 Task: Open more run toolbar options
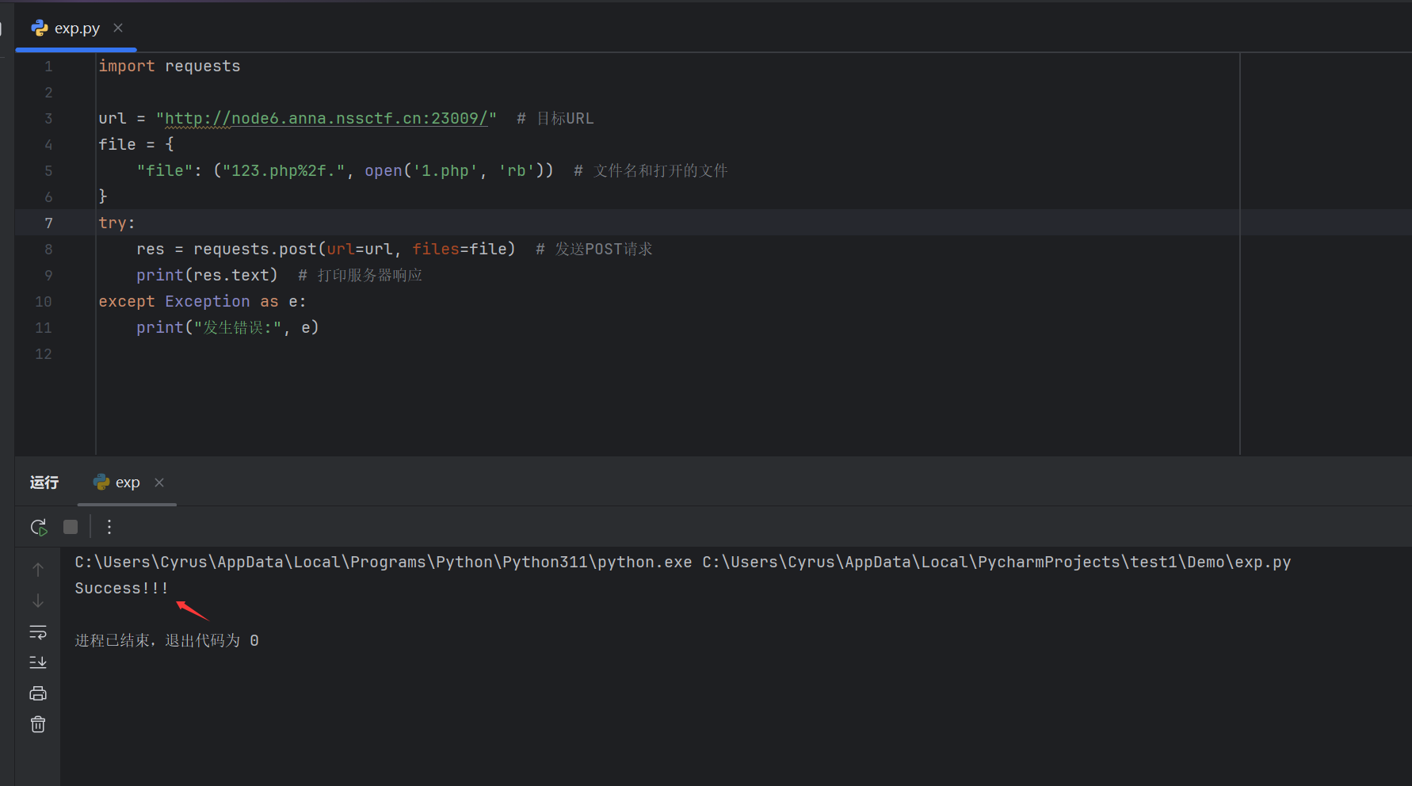tap(109, 527)
